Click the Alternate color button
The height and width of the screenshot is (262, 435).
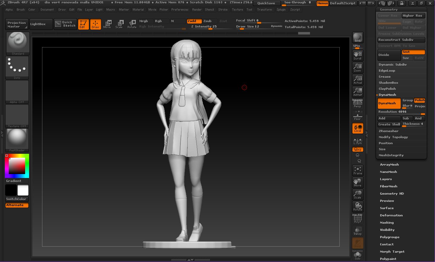(x=17, y=205)
